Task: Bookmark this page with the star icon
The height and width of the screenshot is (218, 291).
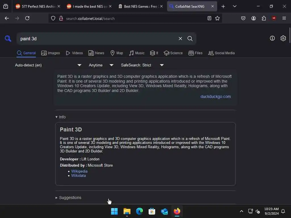Action: 217,18
